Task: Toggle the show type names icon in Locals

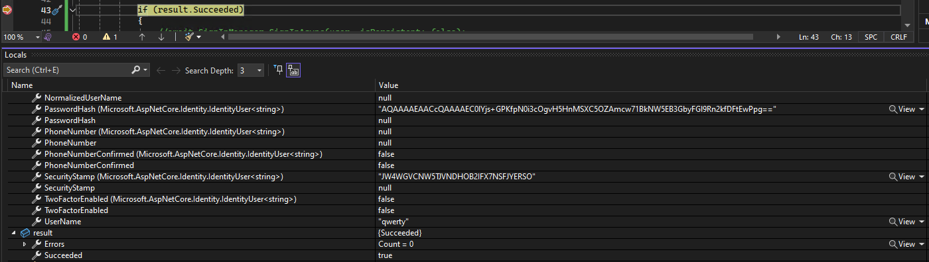Action: (293, 69)
